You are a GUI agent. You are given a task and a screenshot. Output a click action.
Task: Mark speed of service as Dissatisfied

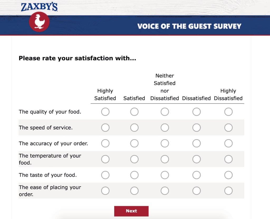click(196, 128)
